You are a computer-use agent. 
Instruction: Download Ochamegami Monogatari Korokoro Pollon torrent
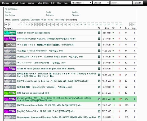99,117
